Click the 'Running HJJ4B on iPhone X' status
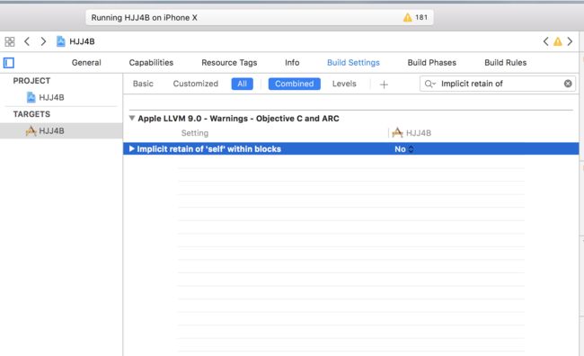 click(x=144, y=17)
